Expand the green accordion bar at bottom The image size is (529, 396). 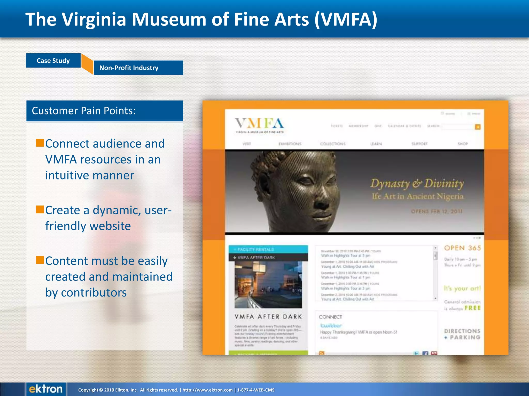pos(268,353)
